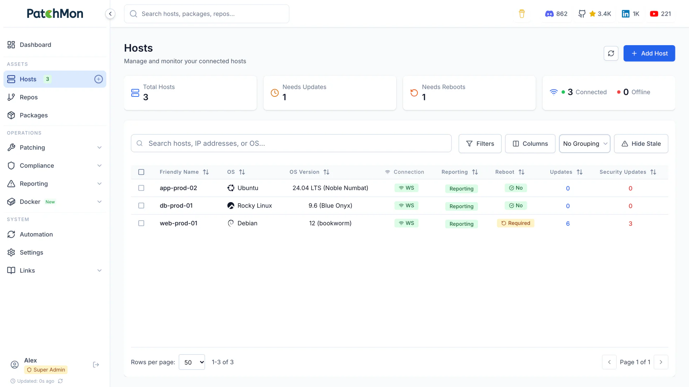Sort by Friendly Name column arrows
Screen dimensions: 689x387
(206, 172)
